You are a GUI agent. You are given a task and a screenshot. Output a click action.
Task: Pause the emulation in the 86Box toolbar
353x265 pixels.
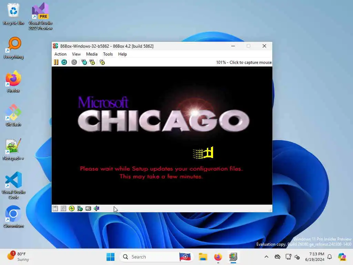click(x=56, y=62)
